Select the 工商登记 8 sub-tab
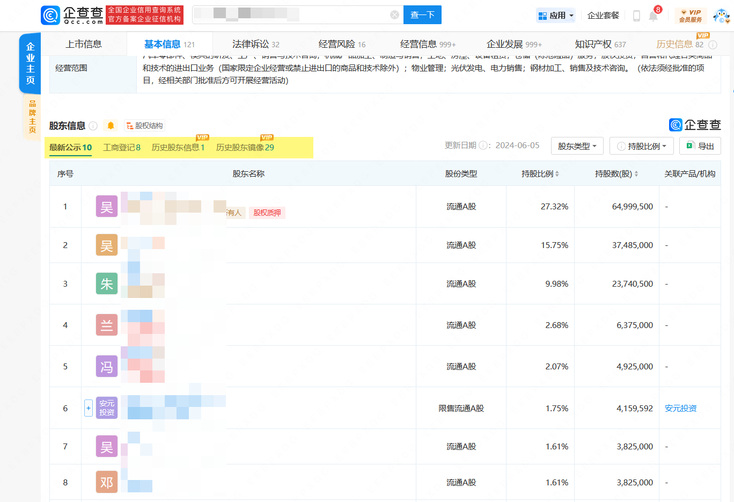The height and width of the screenshot is (502, 734). pos(122,148)
